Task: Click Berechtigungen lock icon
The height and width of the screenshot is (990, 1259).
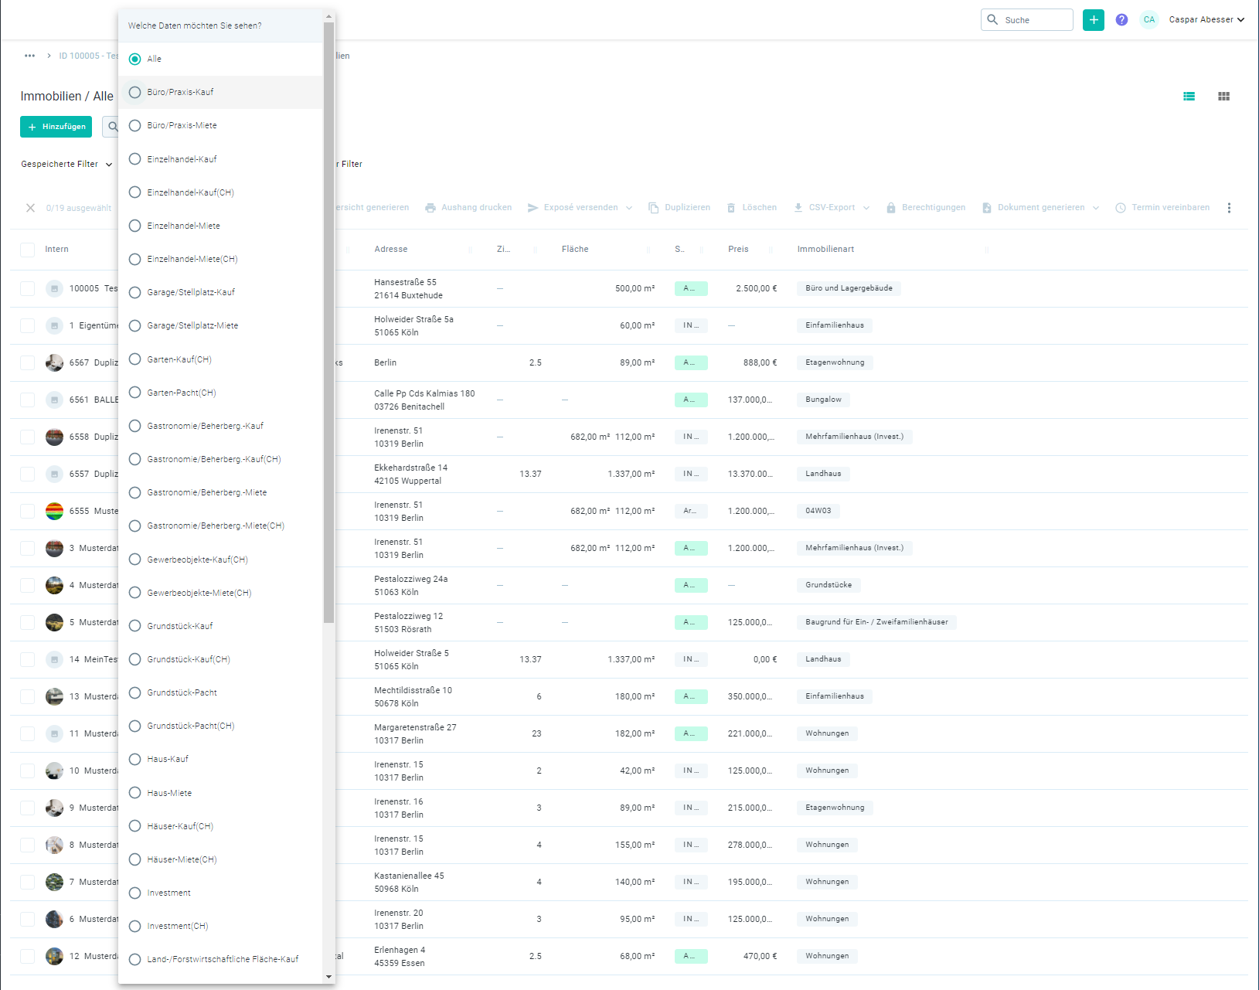Action: tap(890, 208)
